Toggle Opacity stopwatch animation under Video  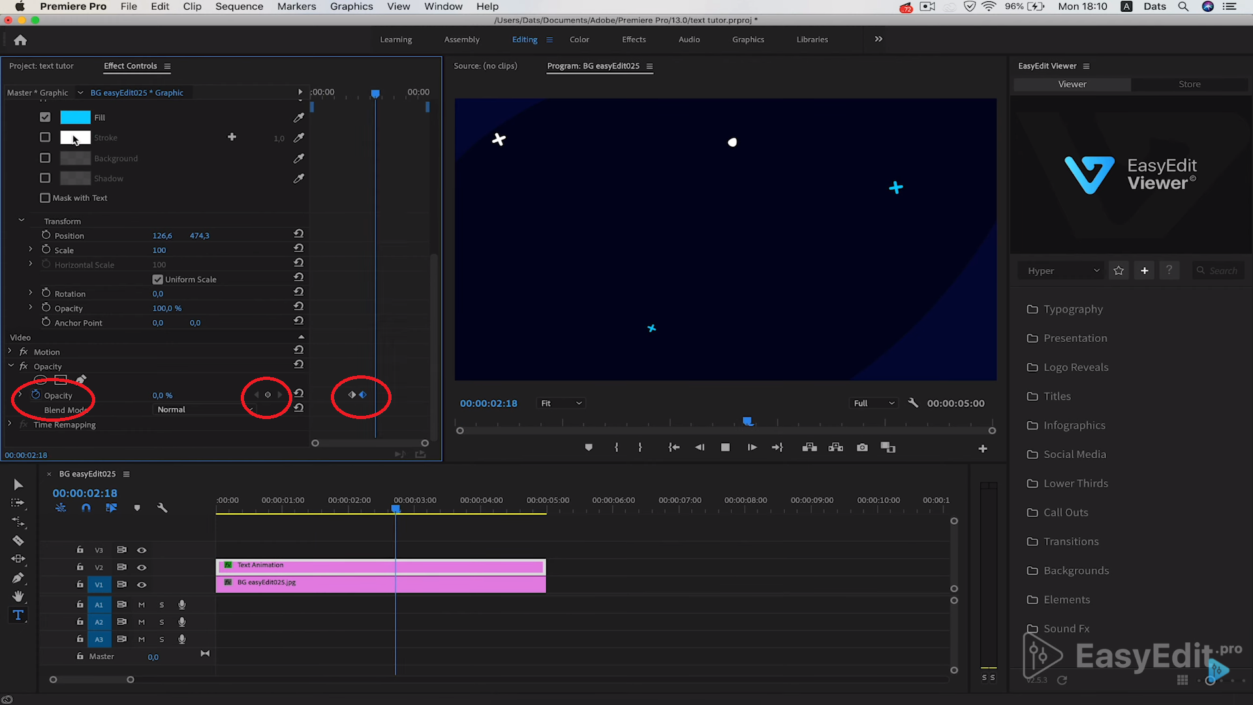(x=36, y=395)
